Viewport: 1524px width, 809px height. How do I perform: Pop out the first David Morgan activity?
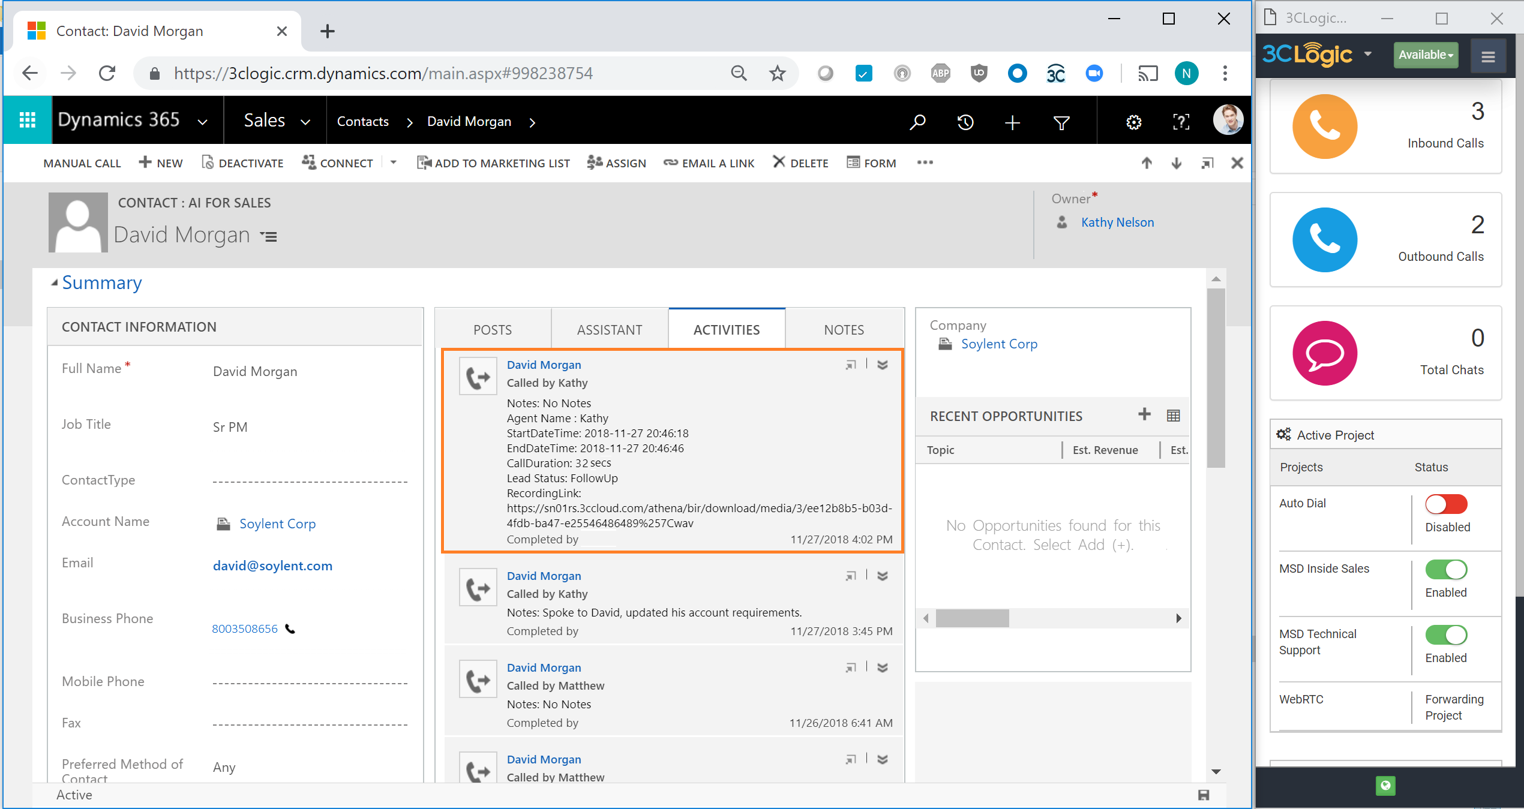point(851,365)
